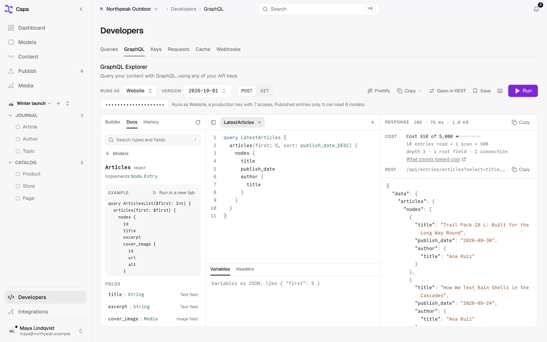Prettify the query

click(379, 91)
